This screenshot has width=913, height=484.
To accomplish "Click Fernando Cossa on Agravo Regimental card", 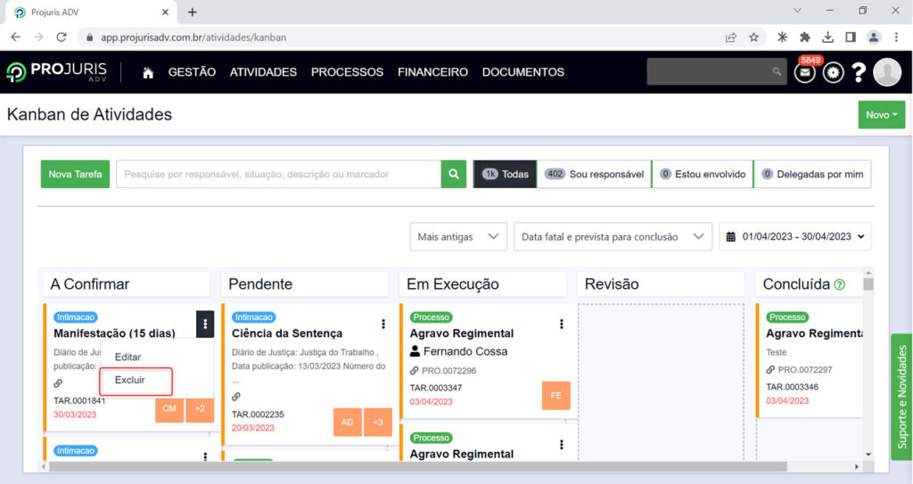I will (465, 351).
